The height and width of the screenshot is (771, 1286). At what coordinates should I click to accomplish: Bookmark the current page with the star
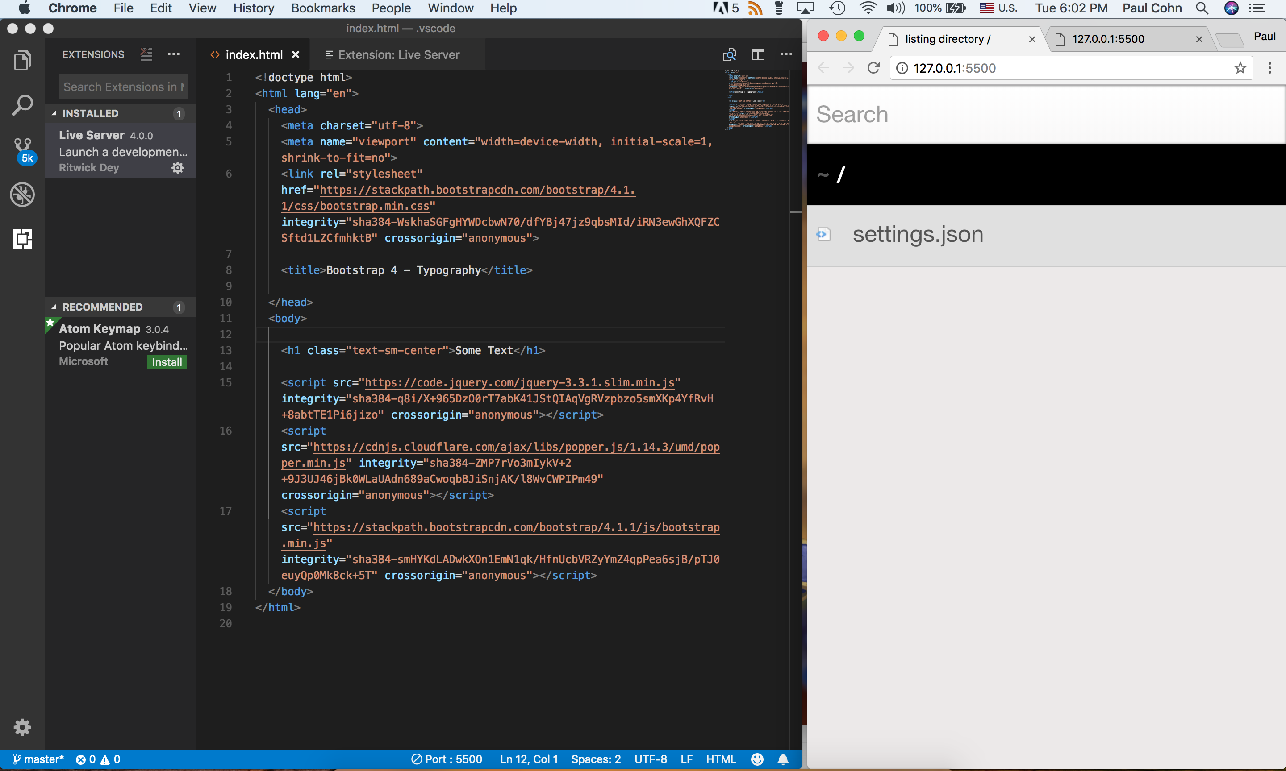click(x=1240, y=67)
